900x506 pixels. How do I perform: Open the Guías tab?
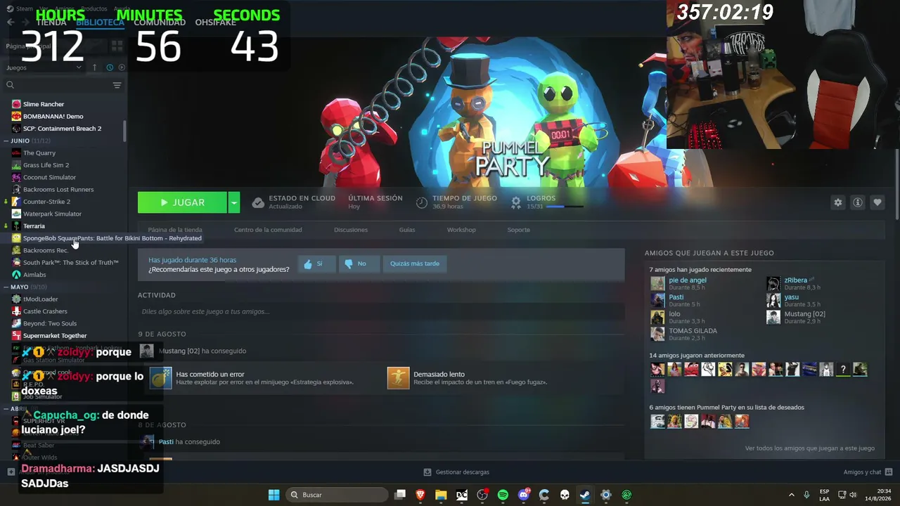coord(407,230)
